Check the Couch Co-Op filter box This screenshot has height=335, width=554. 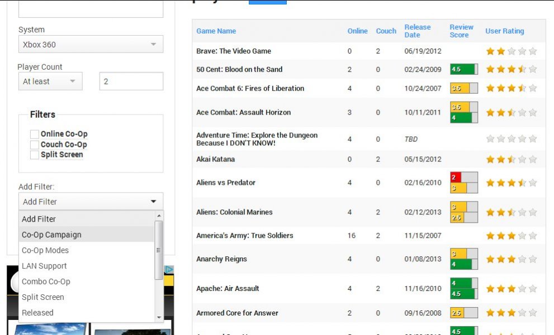[x=35, y=145]
